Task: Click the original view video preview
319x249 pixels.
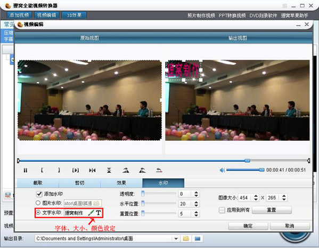Action: [x=89, y=100]
